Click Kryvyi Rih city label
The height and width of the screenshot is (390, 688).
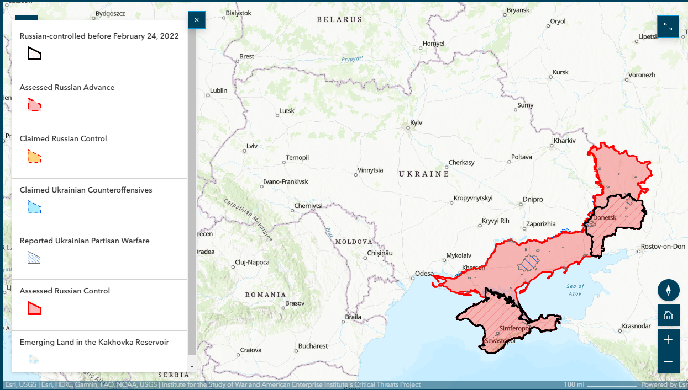[x=496, y=221]
